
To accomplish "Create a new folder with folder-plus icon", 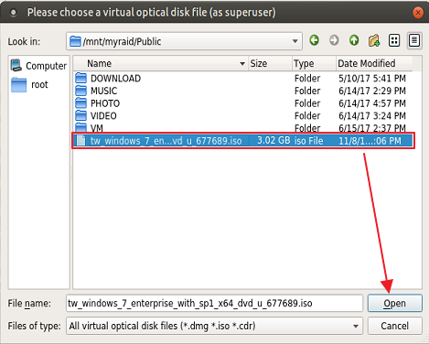I will point(374,40).
